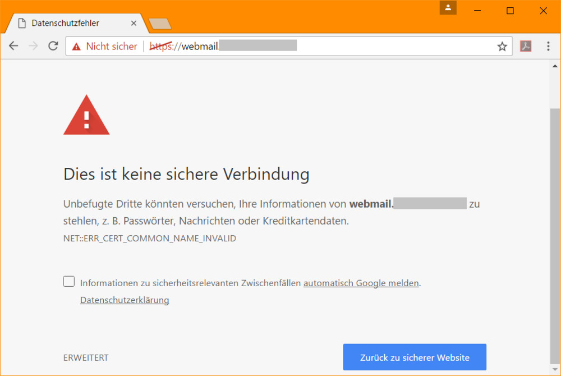
Task: Click the forward navigation arrow
Action: coord(33,46)
